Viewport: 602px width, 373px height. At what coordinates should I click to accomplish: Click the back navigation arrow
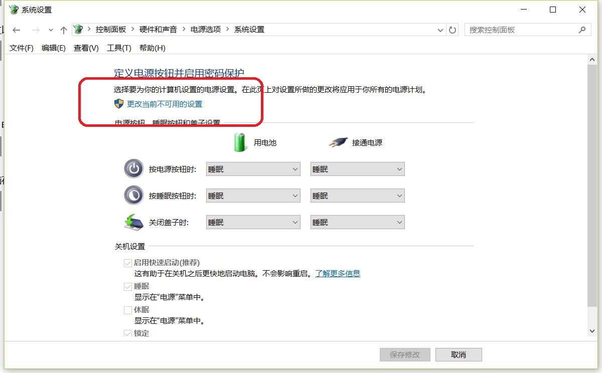(x=17, y=30)
